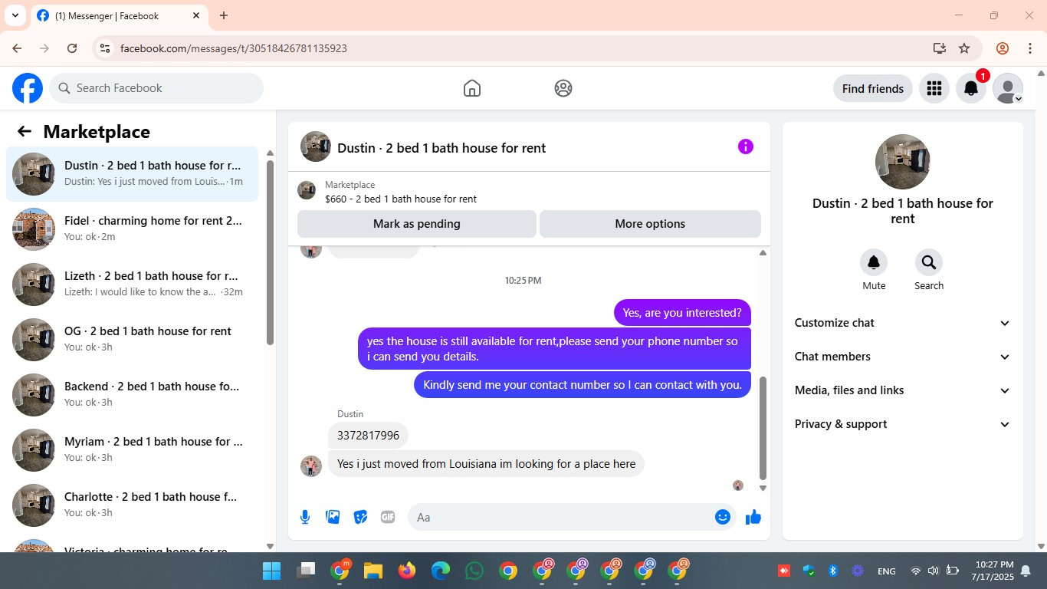Open the notifications bell with badge
The width and height of the screenshot is (1047, 589).
pos(971,88)
